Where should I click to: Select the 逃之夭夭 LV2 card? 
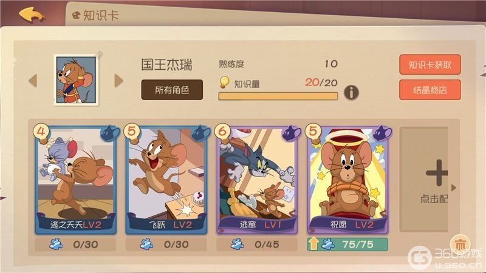point(75,180)
